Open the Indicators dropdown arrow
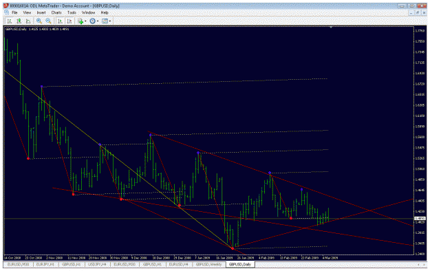This screenshot has height=271, width=430. tap(85, 21)
